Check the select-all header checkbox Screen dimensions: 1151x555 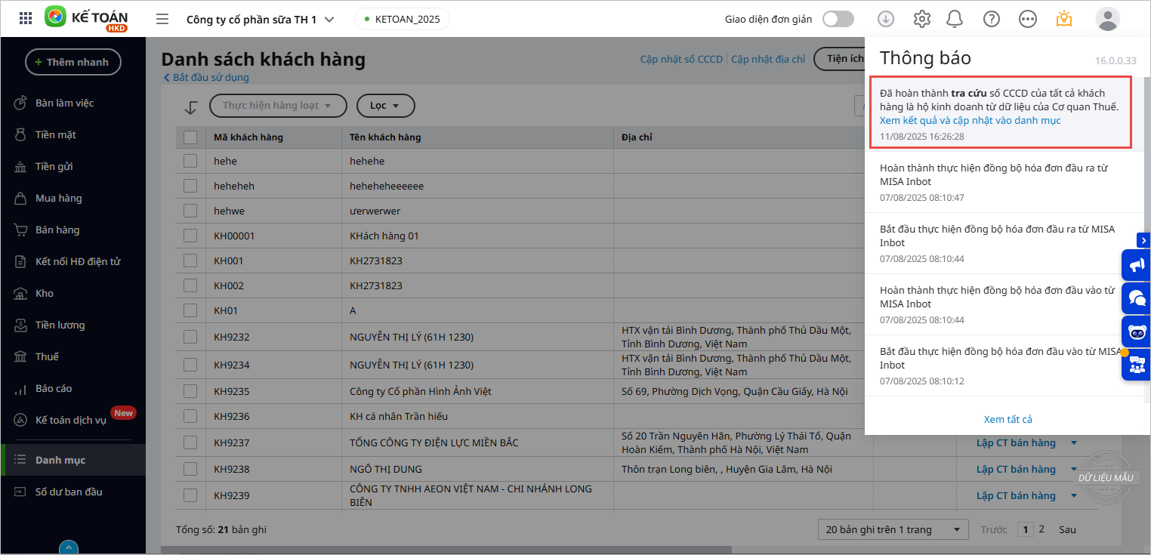[190, 137]
